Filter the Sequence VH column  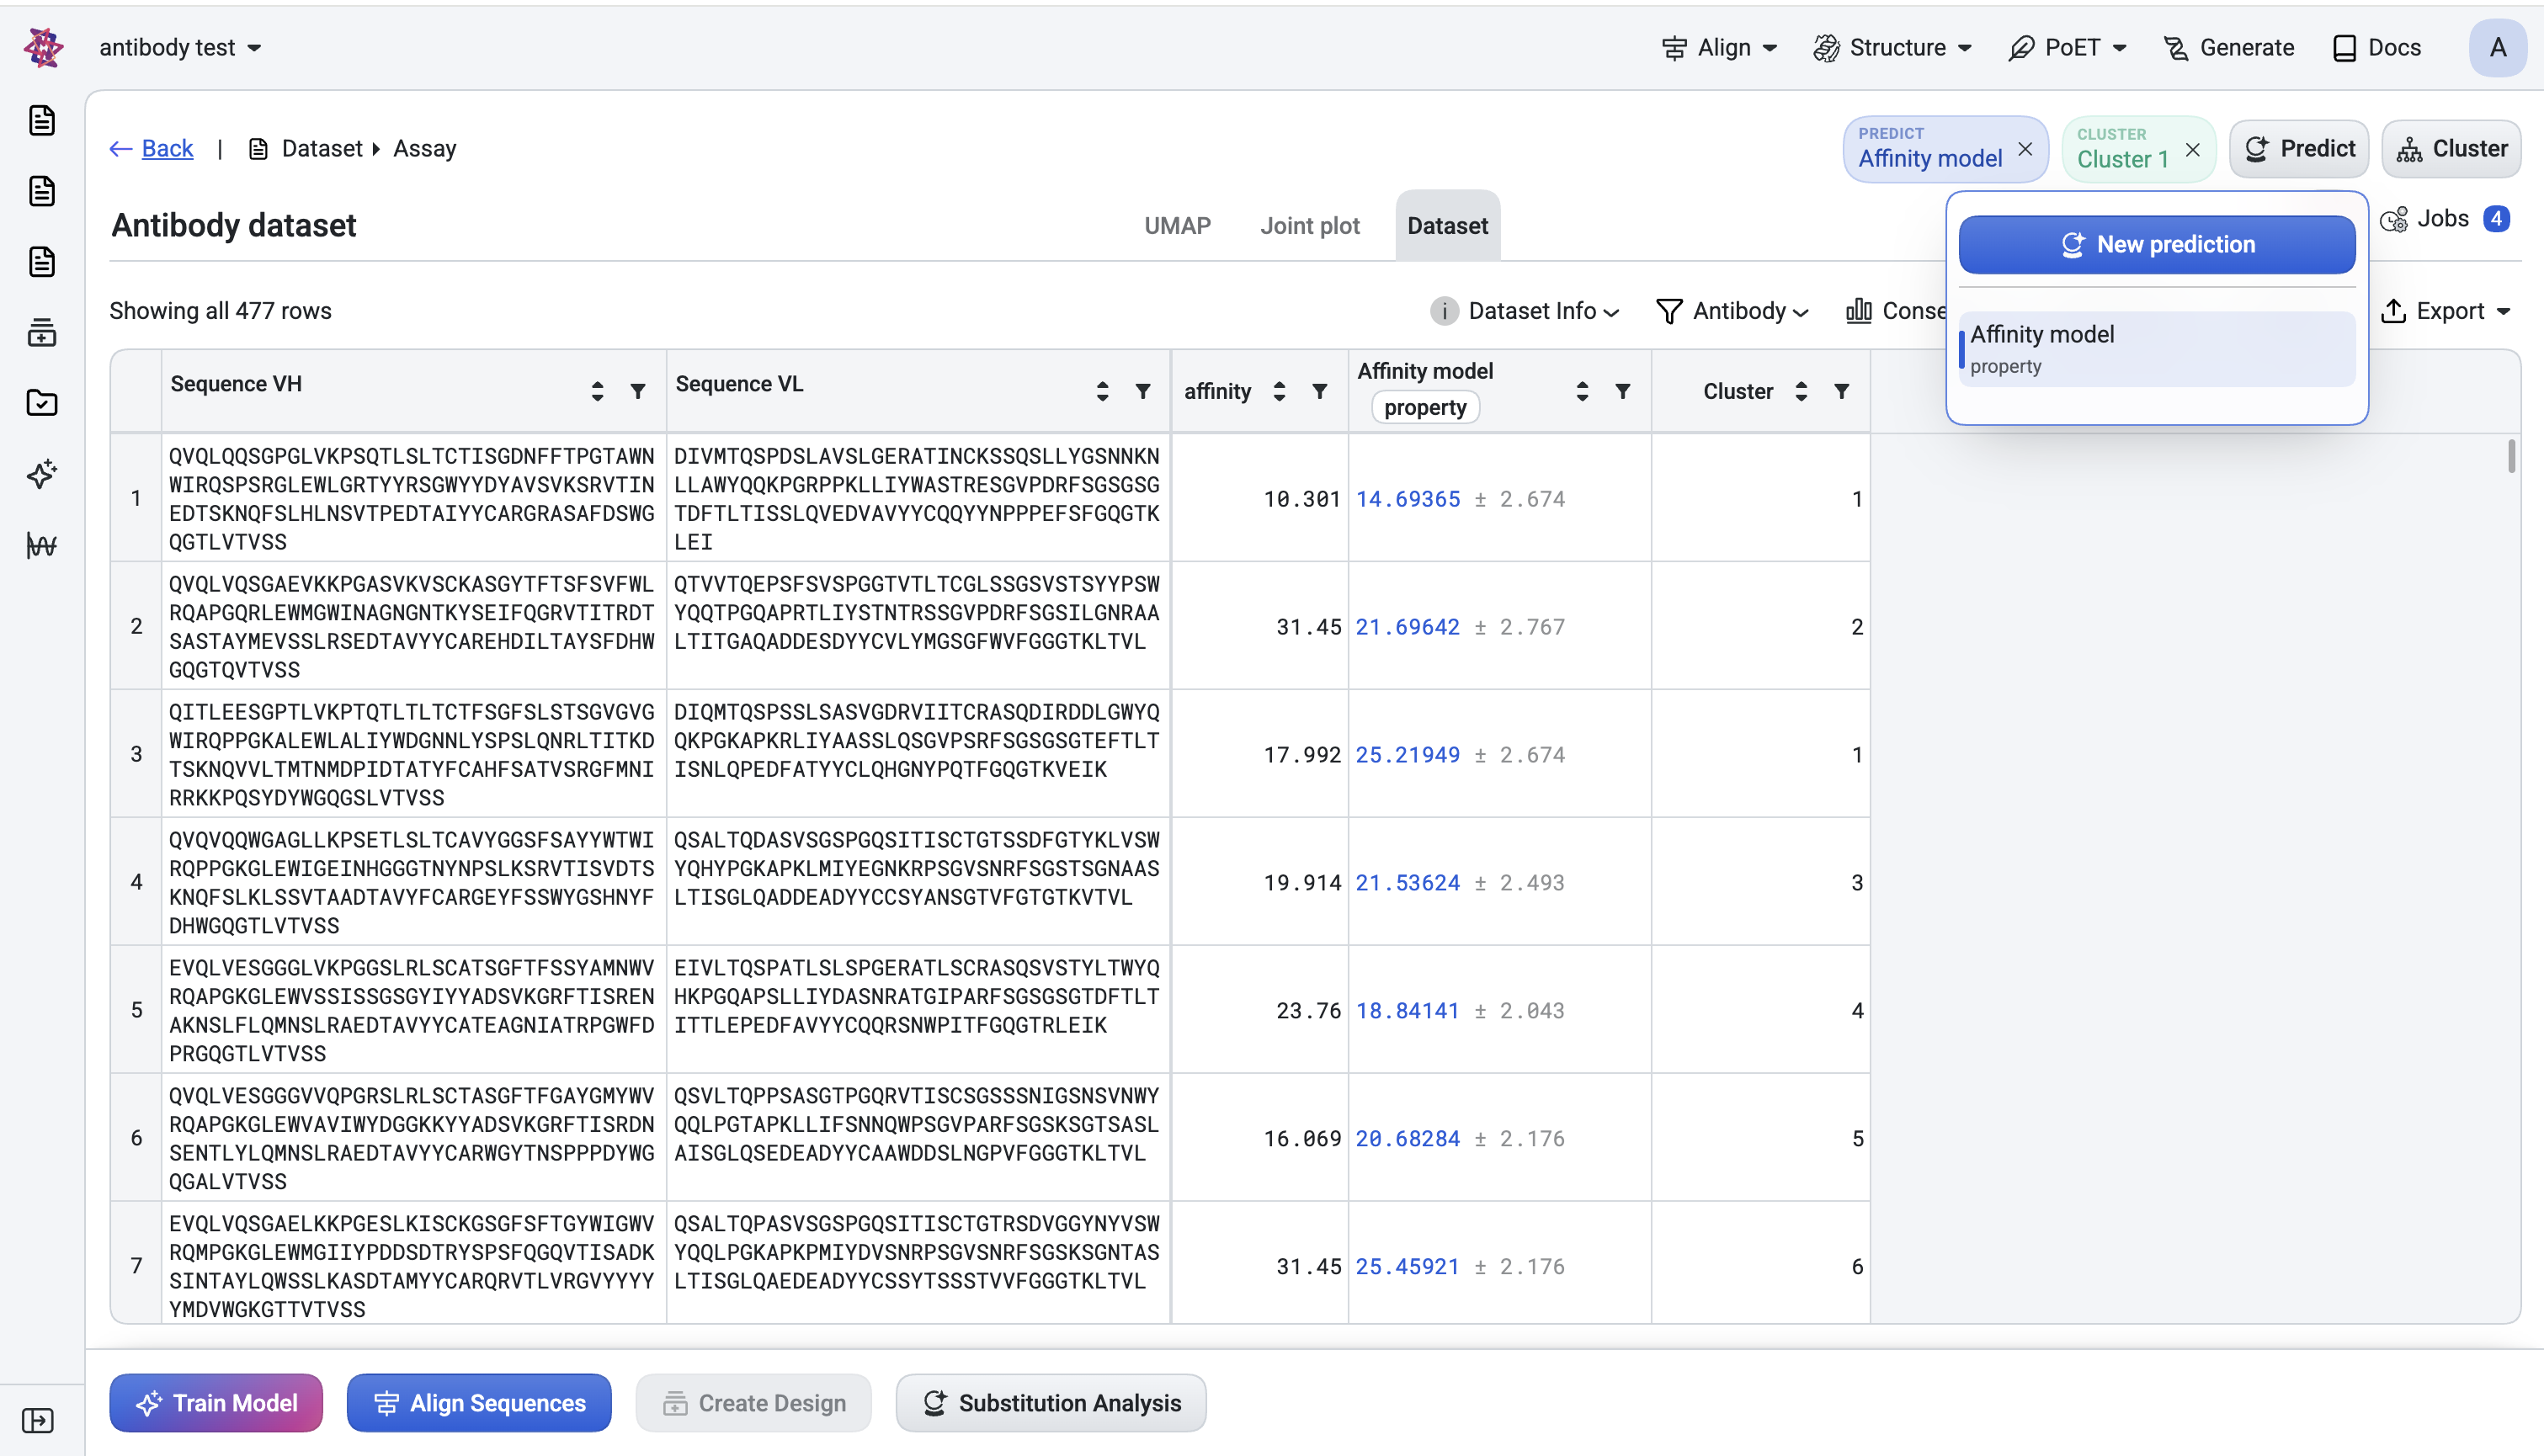(x=638, y=391)
